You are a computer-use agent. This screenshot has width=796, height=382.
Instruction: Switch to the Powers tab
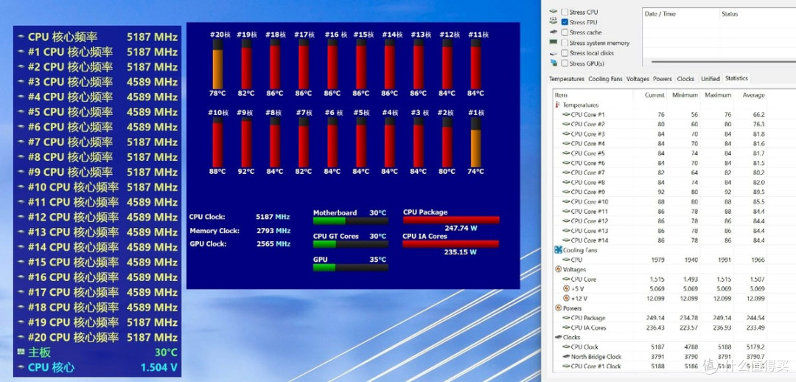[663, 79]
